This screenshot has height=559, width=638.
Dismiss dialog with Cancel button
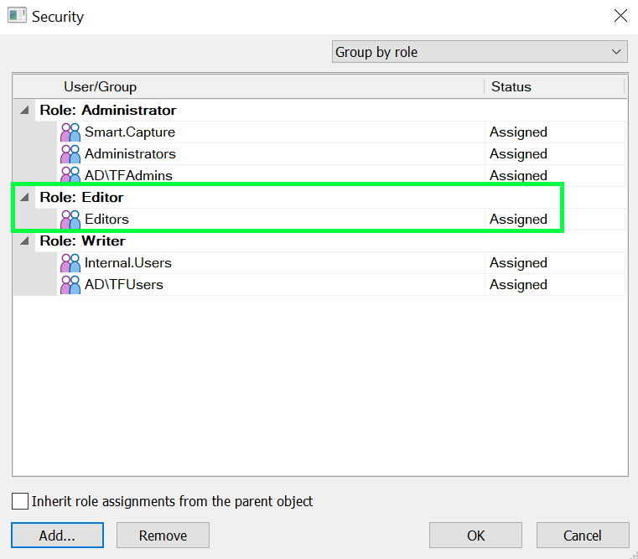tap(583, 536)
